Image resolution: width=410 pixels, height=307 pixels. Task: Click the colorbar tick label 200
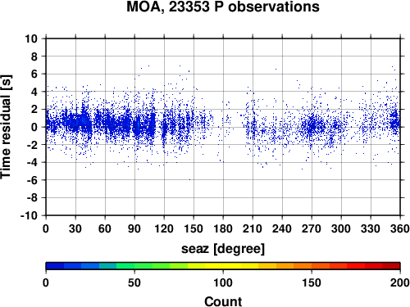[400, 283]
